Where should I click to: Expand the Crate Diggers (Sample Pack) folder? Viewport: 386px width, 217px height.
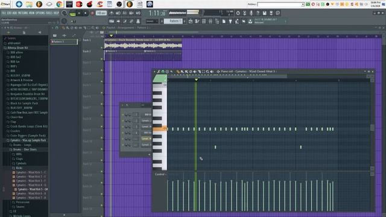coord(28,136)
